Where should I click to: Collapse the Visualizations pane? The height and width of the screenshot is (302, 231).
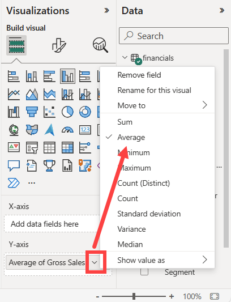[106, 10]
